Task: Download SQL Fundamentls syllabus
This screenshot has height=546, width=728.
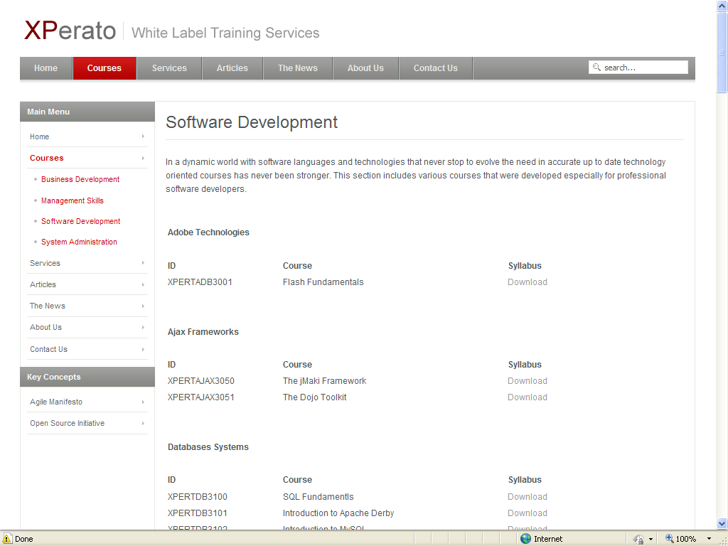Action: [528, 497]
